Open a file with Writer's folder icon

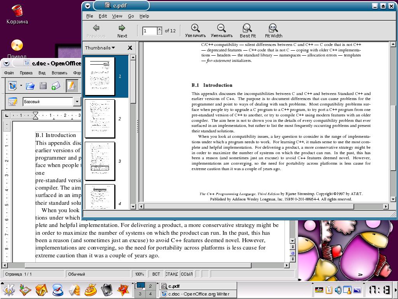pos(30,86)
